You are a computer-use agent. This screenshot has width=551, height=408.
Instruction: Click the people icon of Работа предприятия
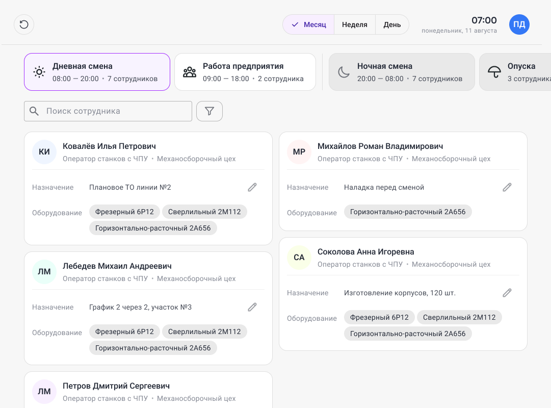[x=190, y=72]
